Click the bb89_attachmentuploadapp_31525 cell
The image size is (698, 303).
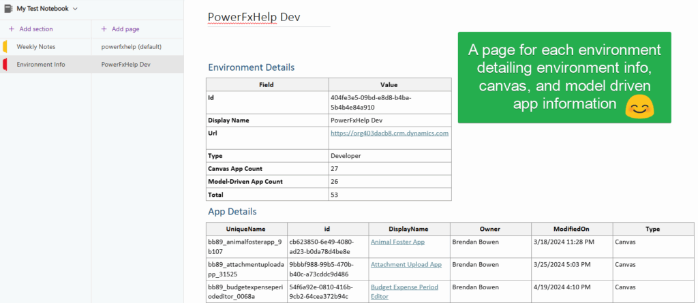247,269
